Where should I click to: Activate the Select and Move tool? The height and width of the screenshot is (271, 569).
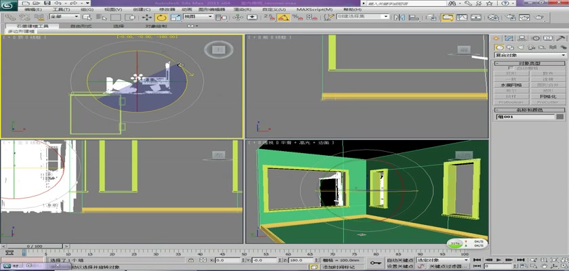146,17
